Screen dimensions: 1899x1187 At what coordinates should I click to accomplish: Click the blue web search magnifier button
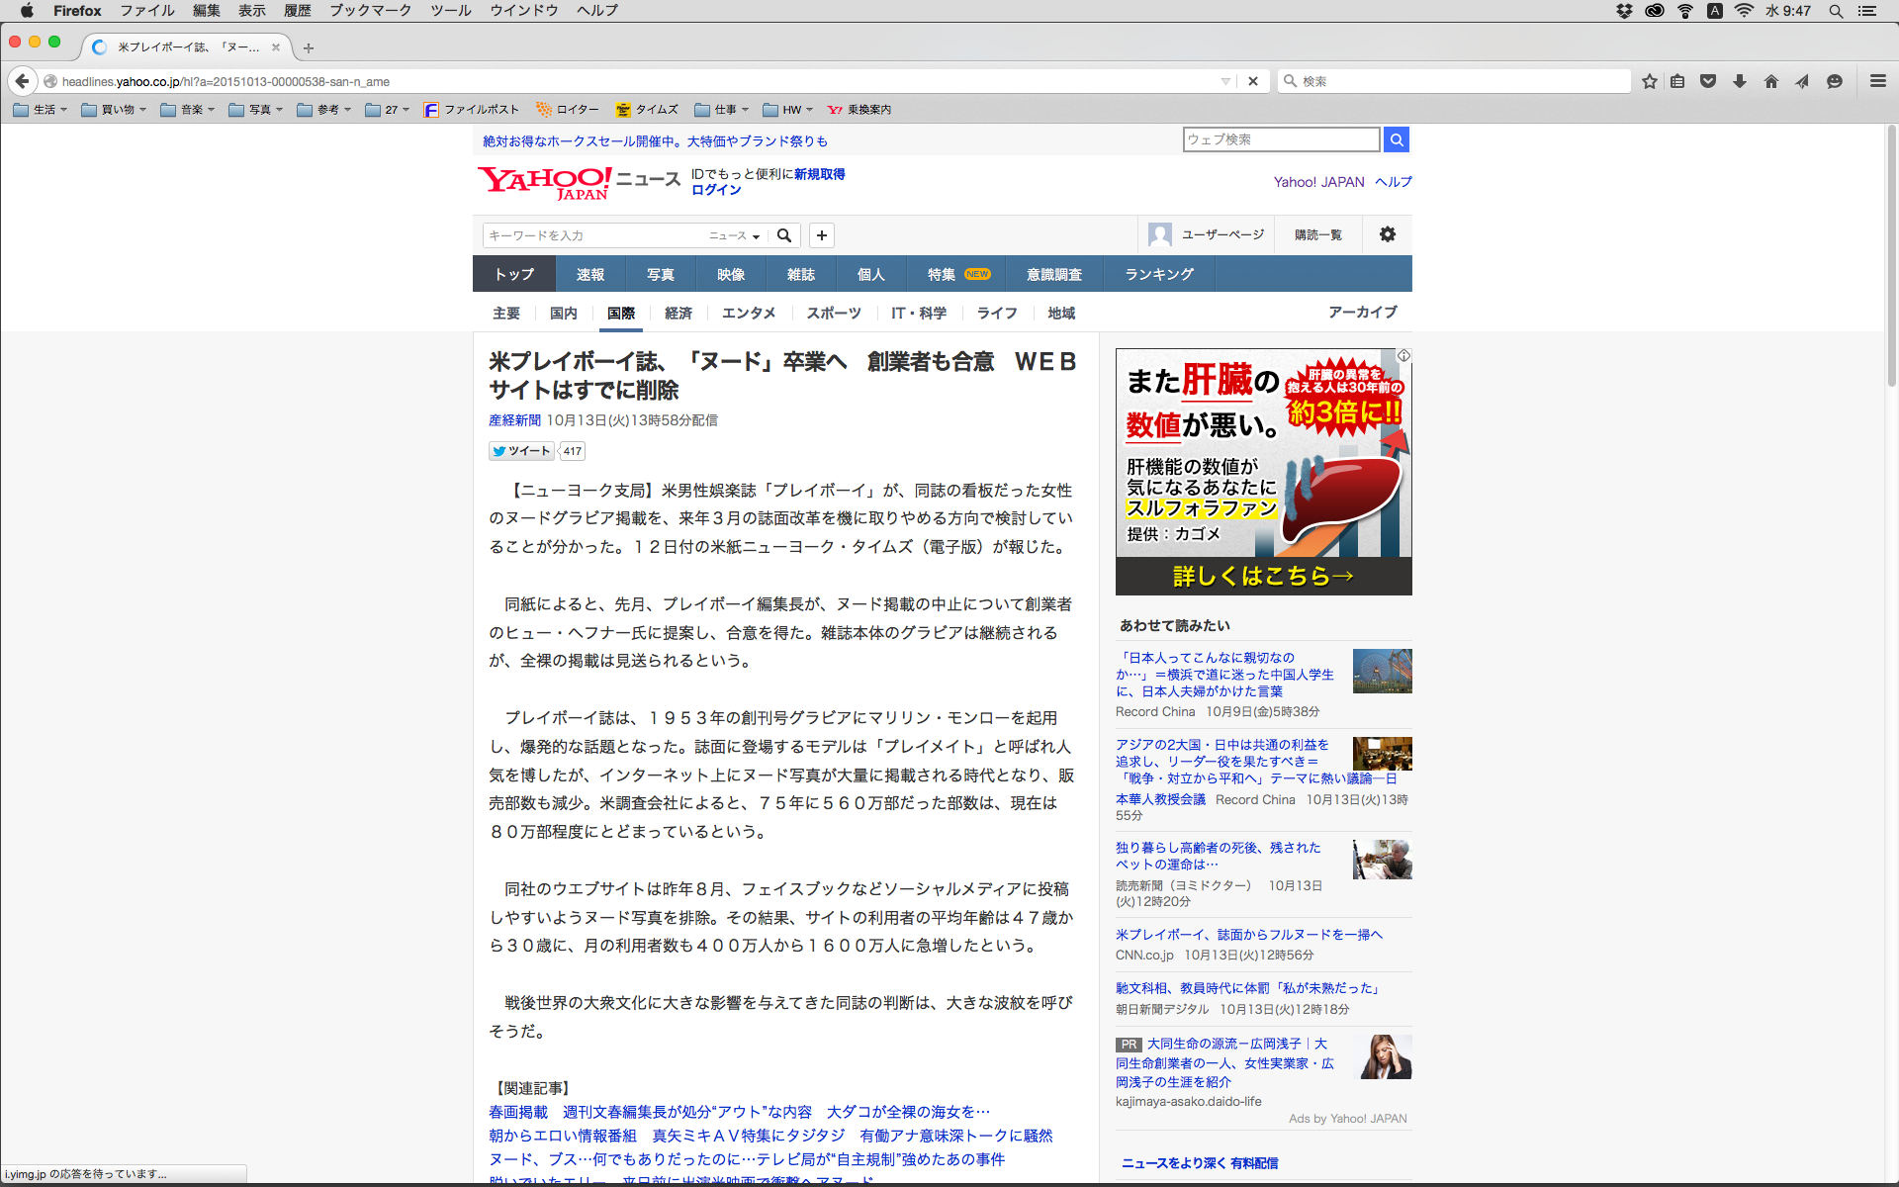pos(1396,139)
